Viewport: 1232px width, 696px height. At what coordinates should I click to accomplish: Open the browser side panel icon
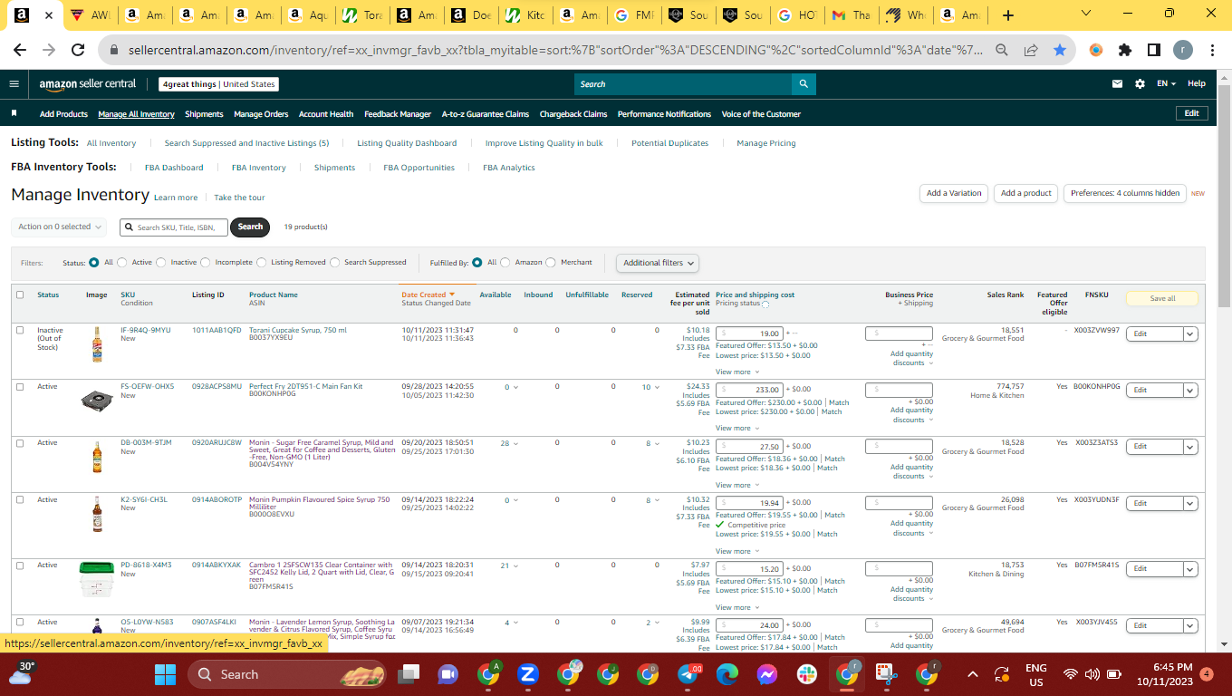[1154, 50]
